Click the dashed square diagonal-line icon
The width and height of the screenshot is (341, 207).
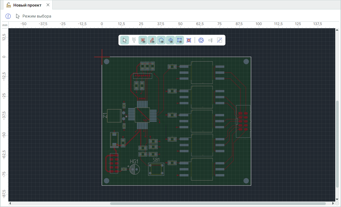point(220,40)
